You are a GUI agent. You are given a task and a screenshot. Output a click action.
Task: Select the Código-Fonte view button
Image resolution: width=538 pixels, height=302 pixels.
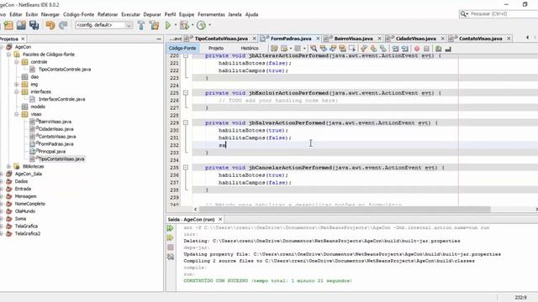[182, 49]
